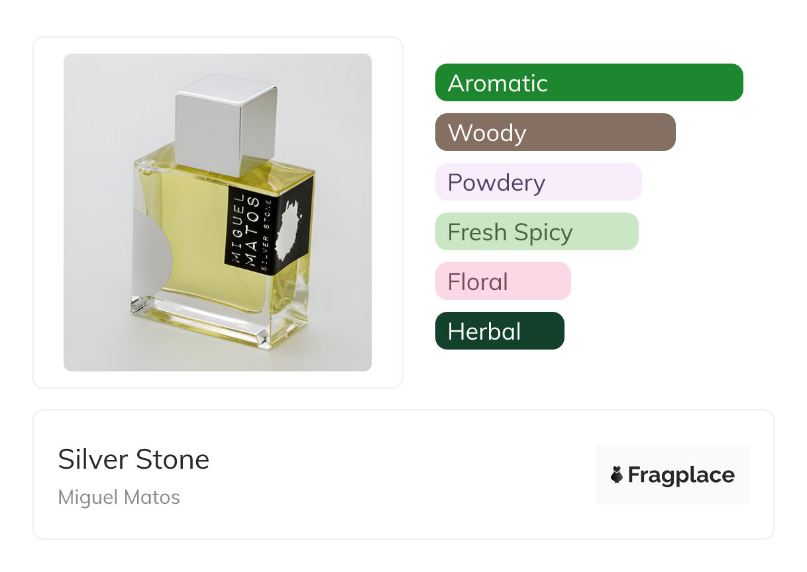Viewport: 807px width, 572px height.
Task: Click the Fragplace wordmark text
Action: point(681,475)
